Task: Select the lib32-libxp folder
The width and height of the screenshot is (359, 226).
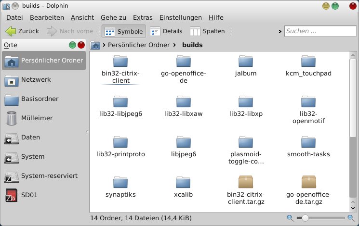Action: [x=246, y=106]
